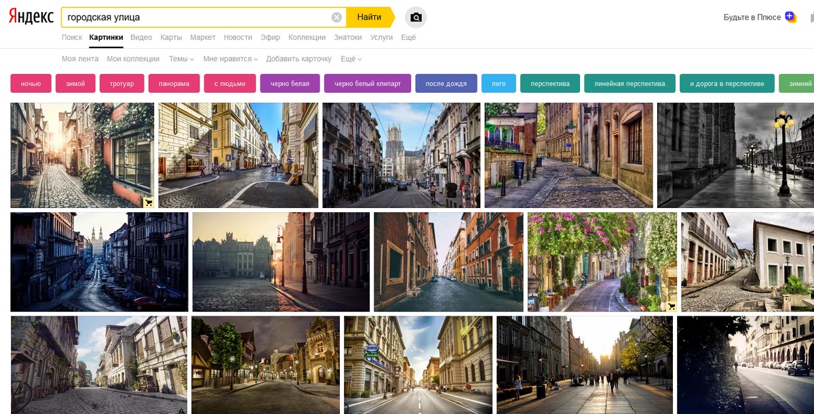Open the colorful alley image with green balcony
814x414 pixels.
tap(568, 155)
